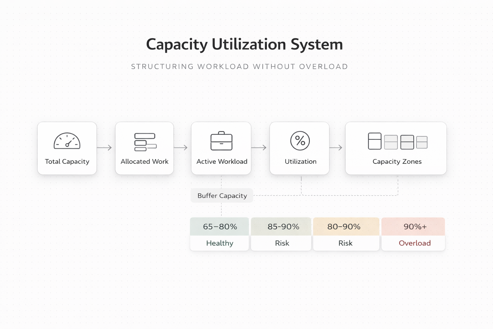Viewport: 493px width, 329px height.
Task: Switch to the Active Workload stage
Action: [221, 148]
